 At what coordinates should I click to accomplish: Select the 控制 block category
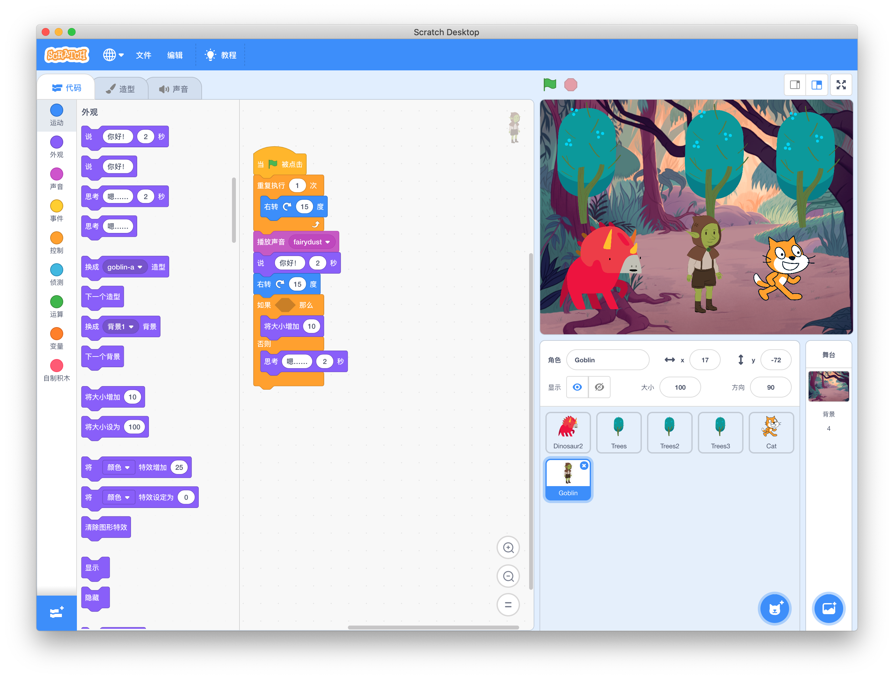(x=57, y=242)
